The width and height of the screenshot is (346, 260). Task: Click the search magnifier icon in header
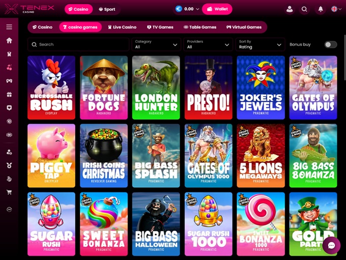tap(304, 9)
